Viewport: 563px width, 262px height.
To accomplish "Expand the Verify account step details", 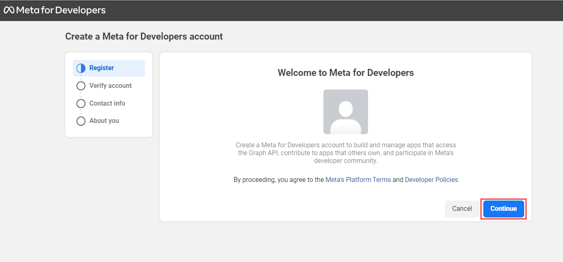I will [x=110, y=85].
